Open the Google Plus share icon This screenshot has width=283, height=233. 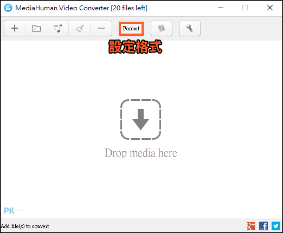coord(251,226)
